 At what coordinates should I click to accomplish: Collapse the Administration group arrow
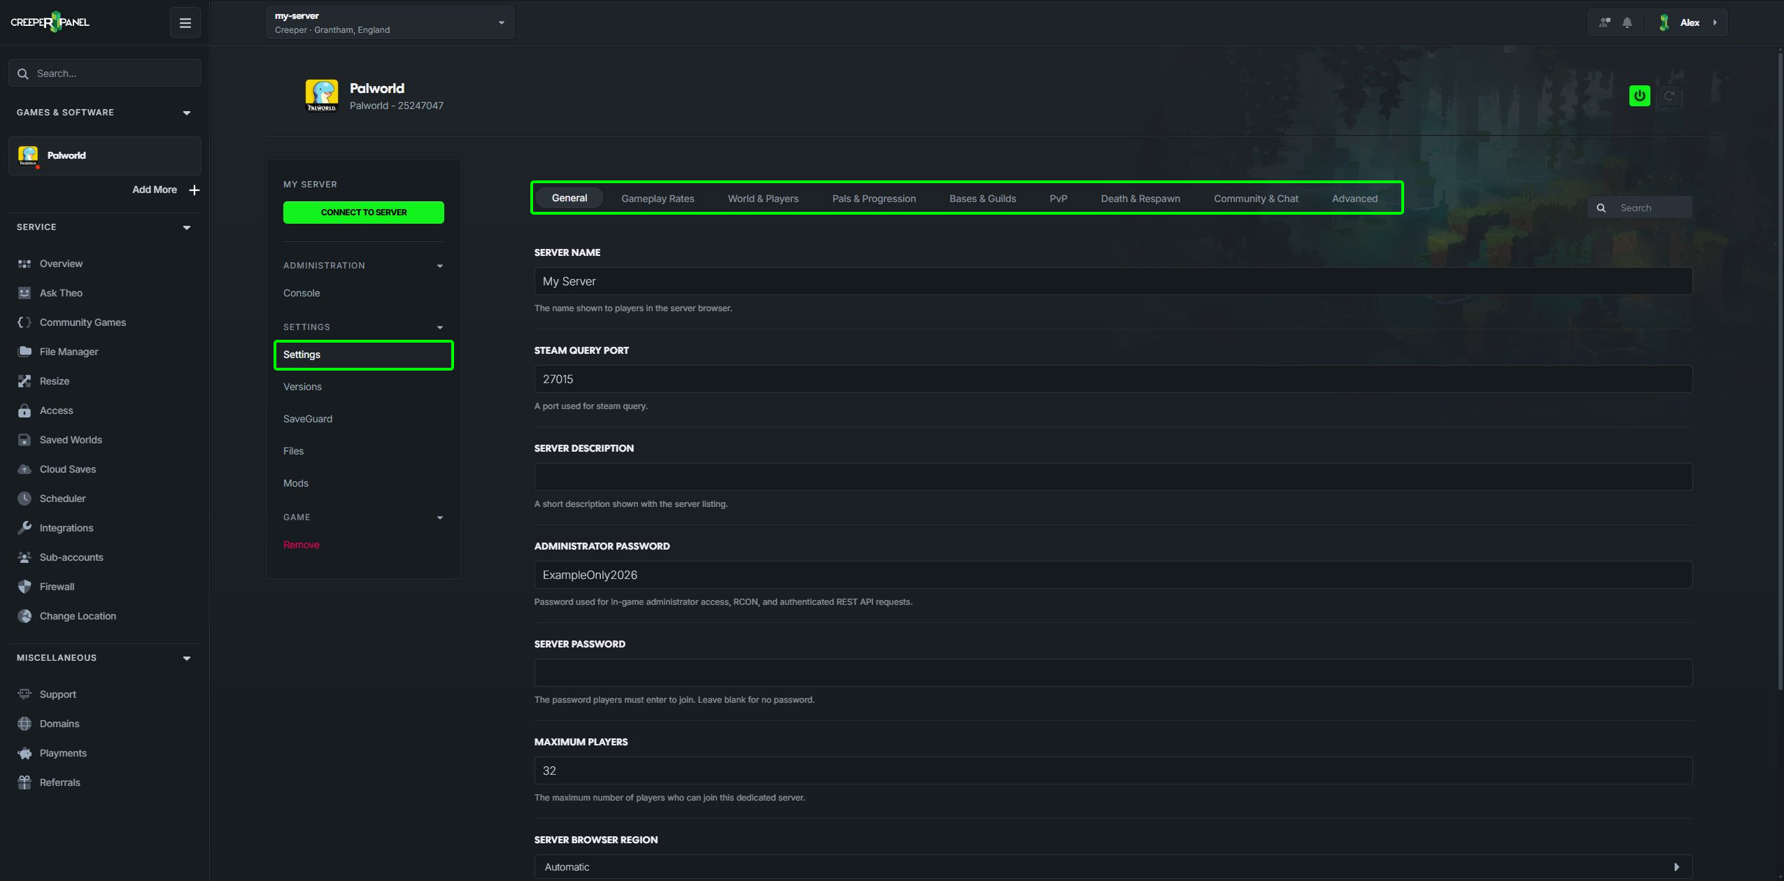coord(440,266)
